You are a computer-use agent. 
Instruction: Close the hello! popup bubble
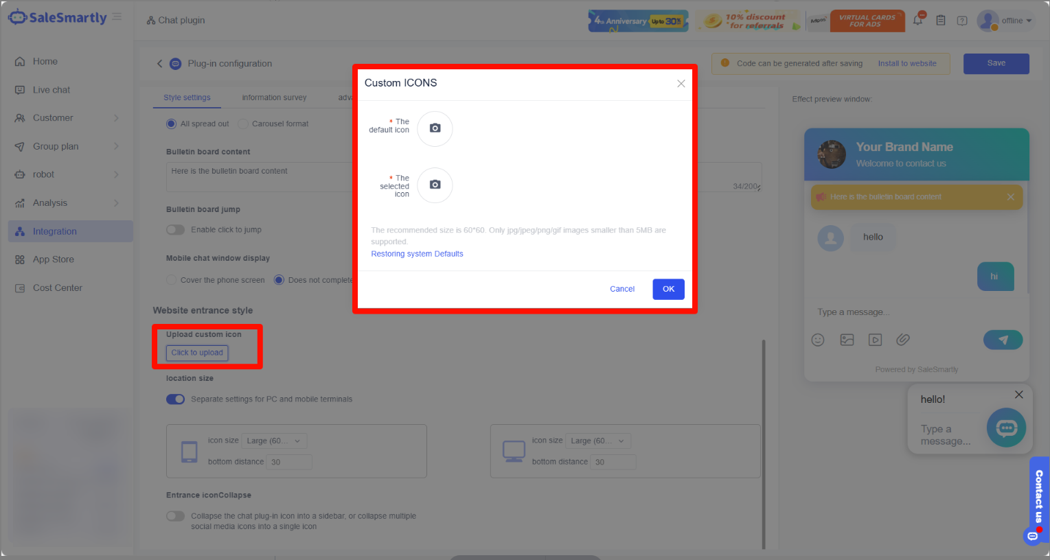click(1019, 395)
